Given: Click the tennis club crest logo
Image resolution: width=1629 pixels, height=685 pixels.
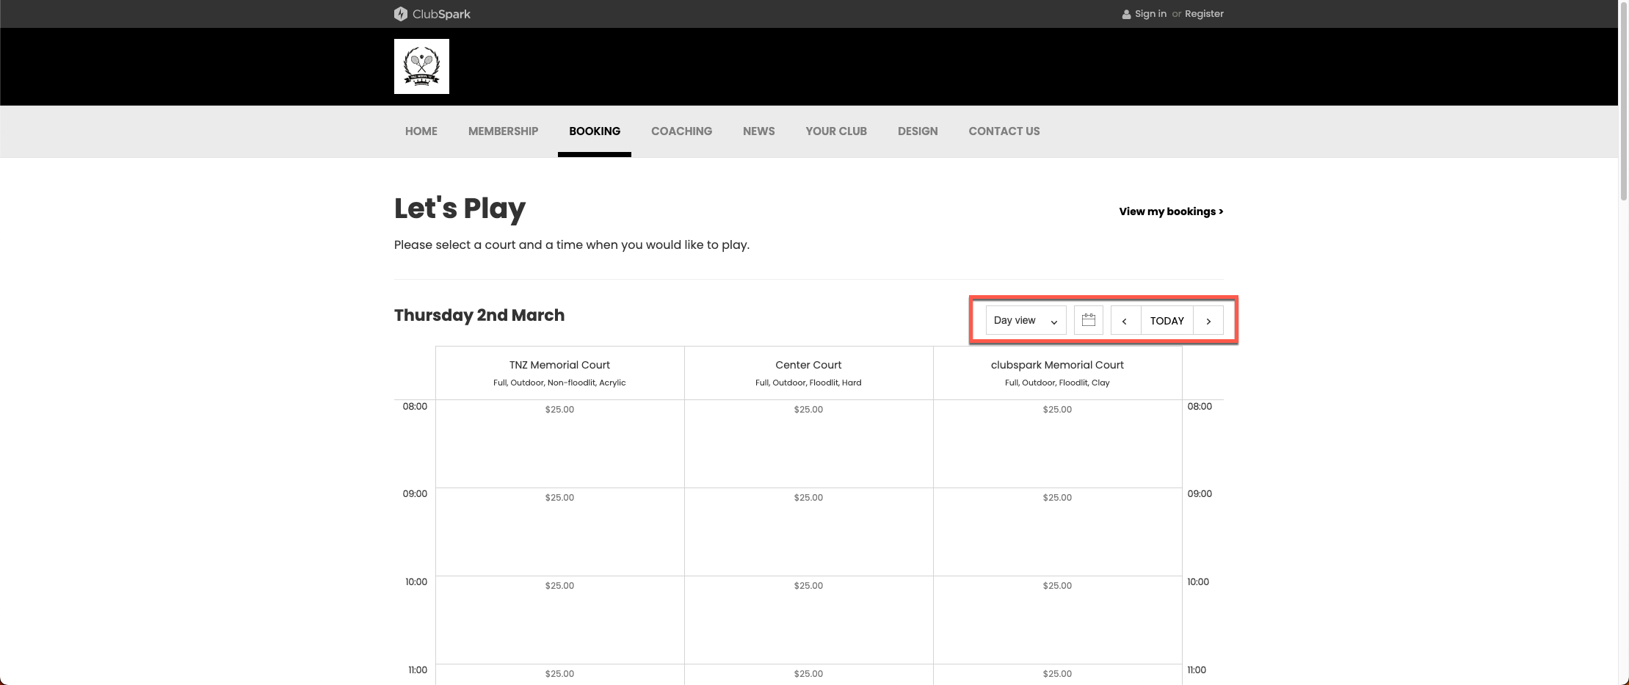Looking at the screenshot, I should click(x=421, y=66).
